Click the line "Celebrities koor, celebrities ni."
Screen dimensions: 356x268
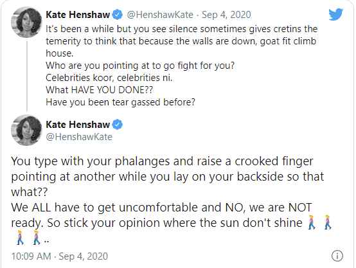(109, 78)
